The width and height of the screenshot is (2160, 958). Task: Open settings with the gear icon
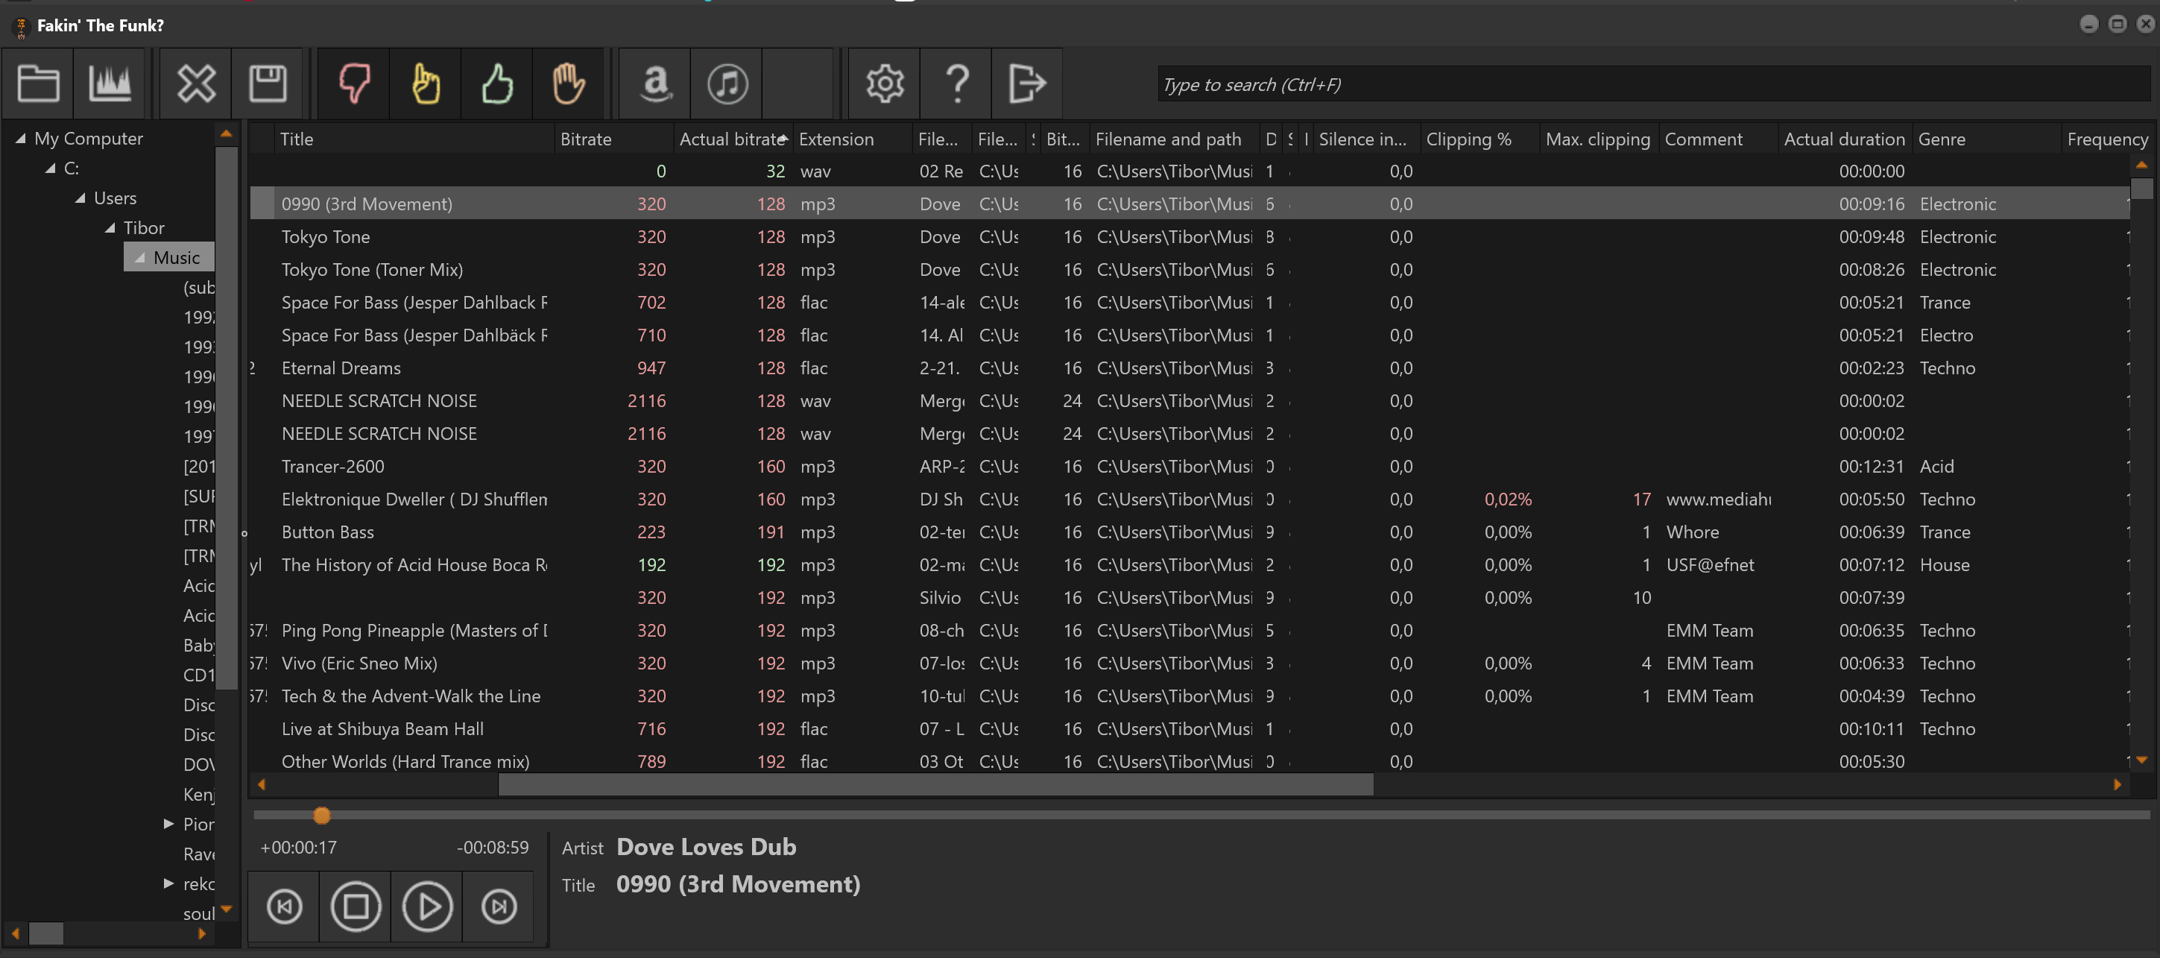pyautogui.click(x=885, y=84)
